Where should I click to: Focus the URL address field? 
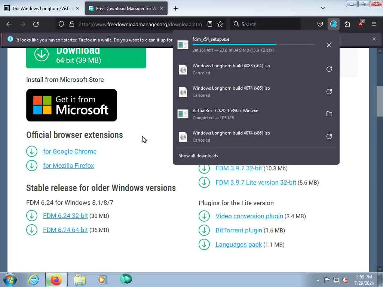[x=140, y=24]
